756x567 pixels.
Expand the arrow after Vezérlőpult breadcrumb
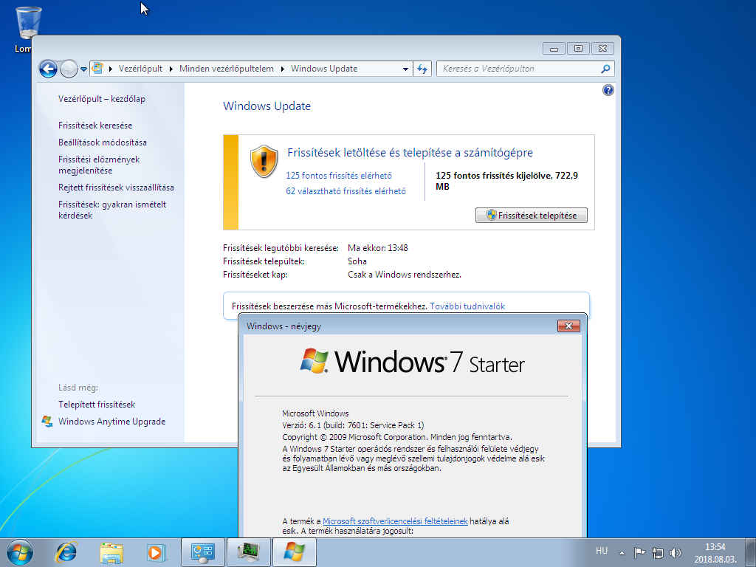[x=171, y=69]
